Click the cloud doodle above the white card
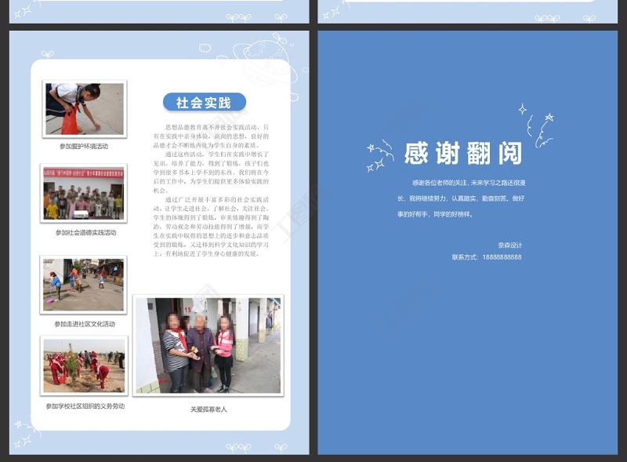 205,47
